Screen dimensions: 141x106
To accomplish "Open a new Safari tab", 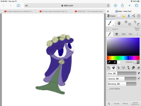I will [129, 6].
